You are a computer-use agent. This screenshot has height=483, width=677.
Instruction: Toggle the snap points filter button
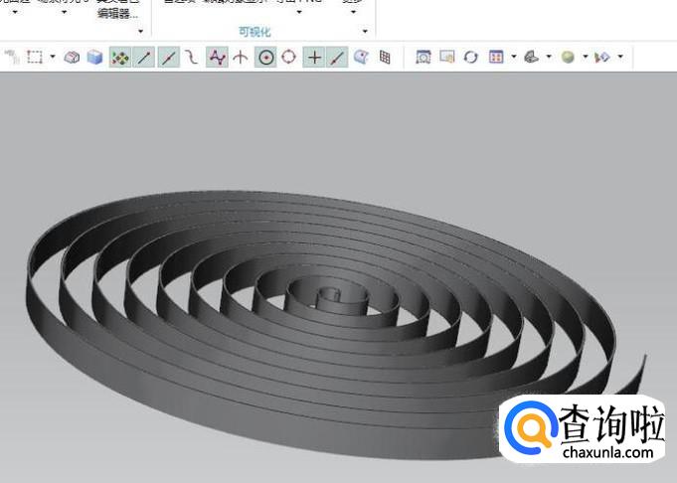coord(119,58)
